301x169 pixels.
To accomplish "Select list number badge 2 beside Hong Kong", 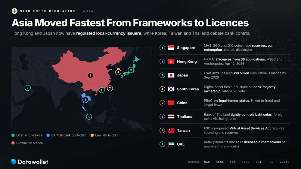I will (x=162, y=62).
